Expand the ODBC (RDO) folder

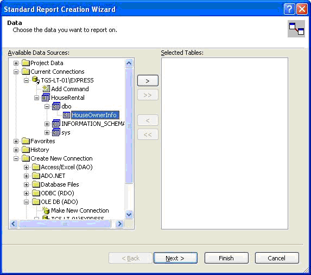click(26, 193)
